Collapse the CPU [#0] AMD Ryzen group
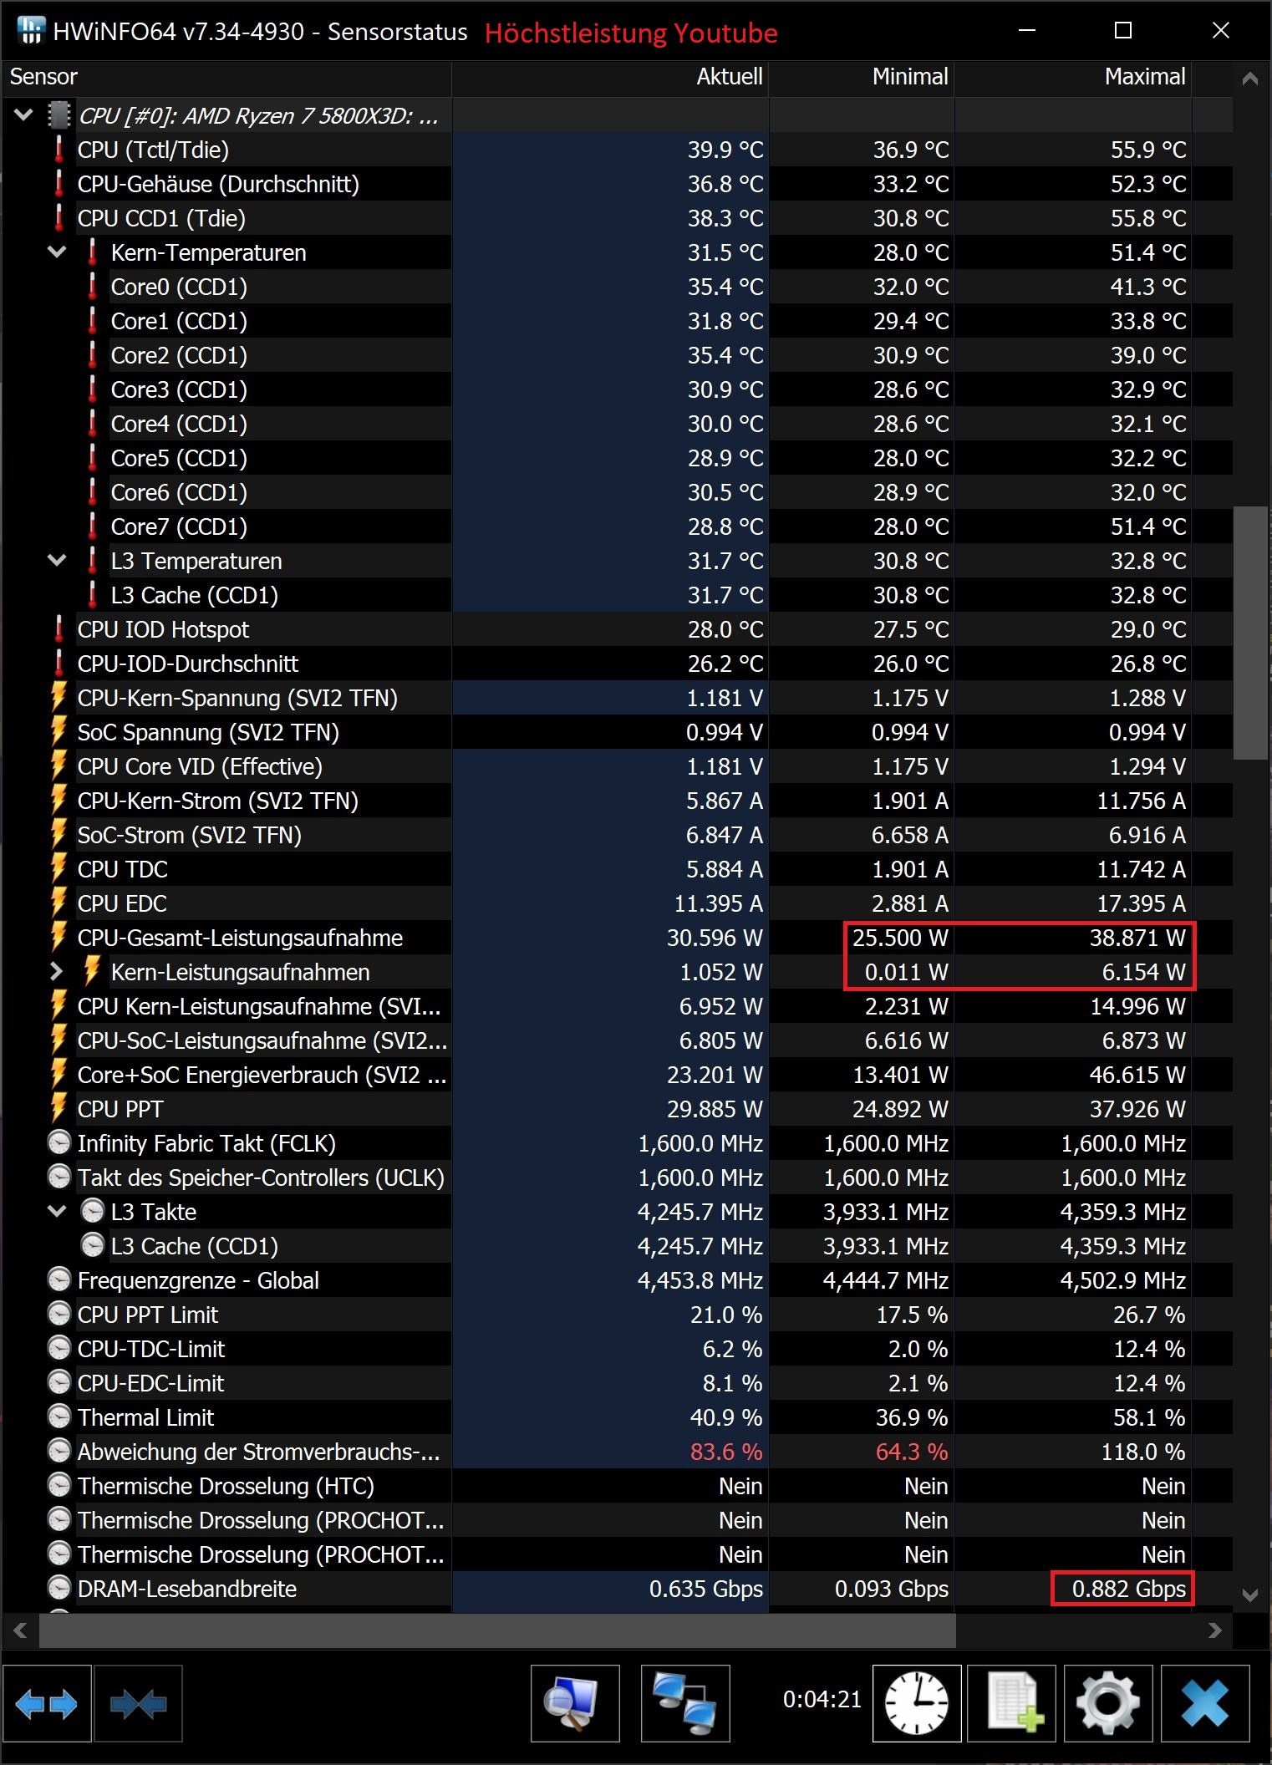 [23, 114]
